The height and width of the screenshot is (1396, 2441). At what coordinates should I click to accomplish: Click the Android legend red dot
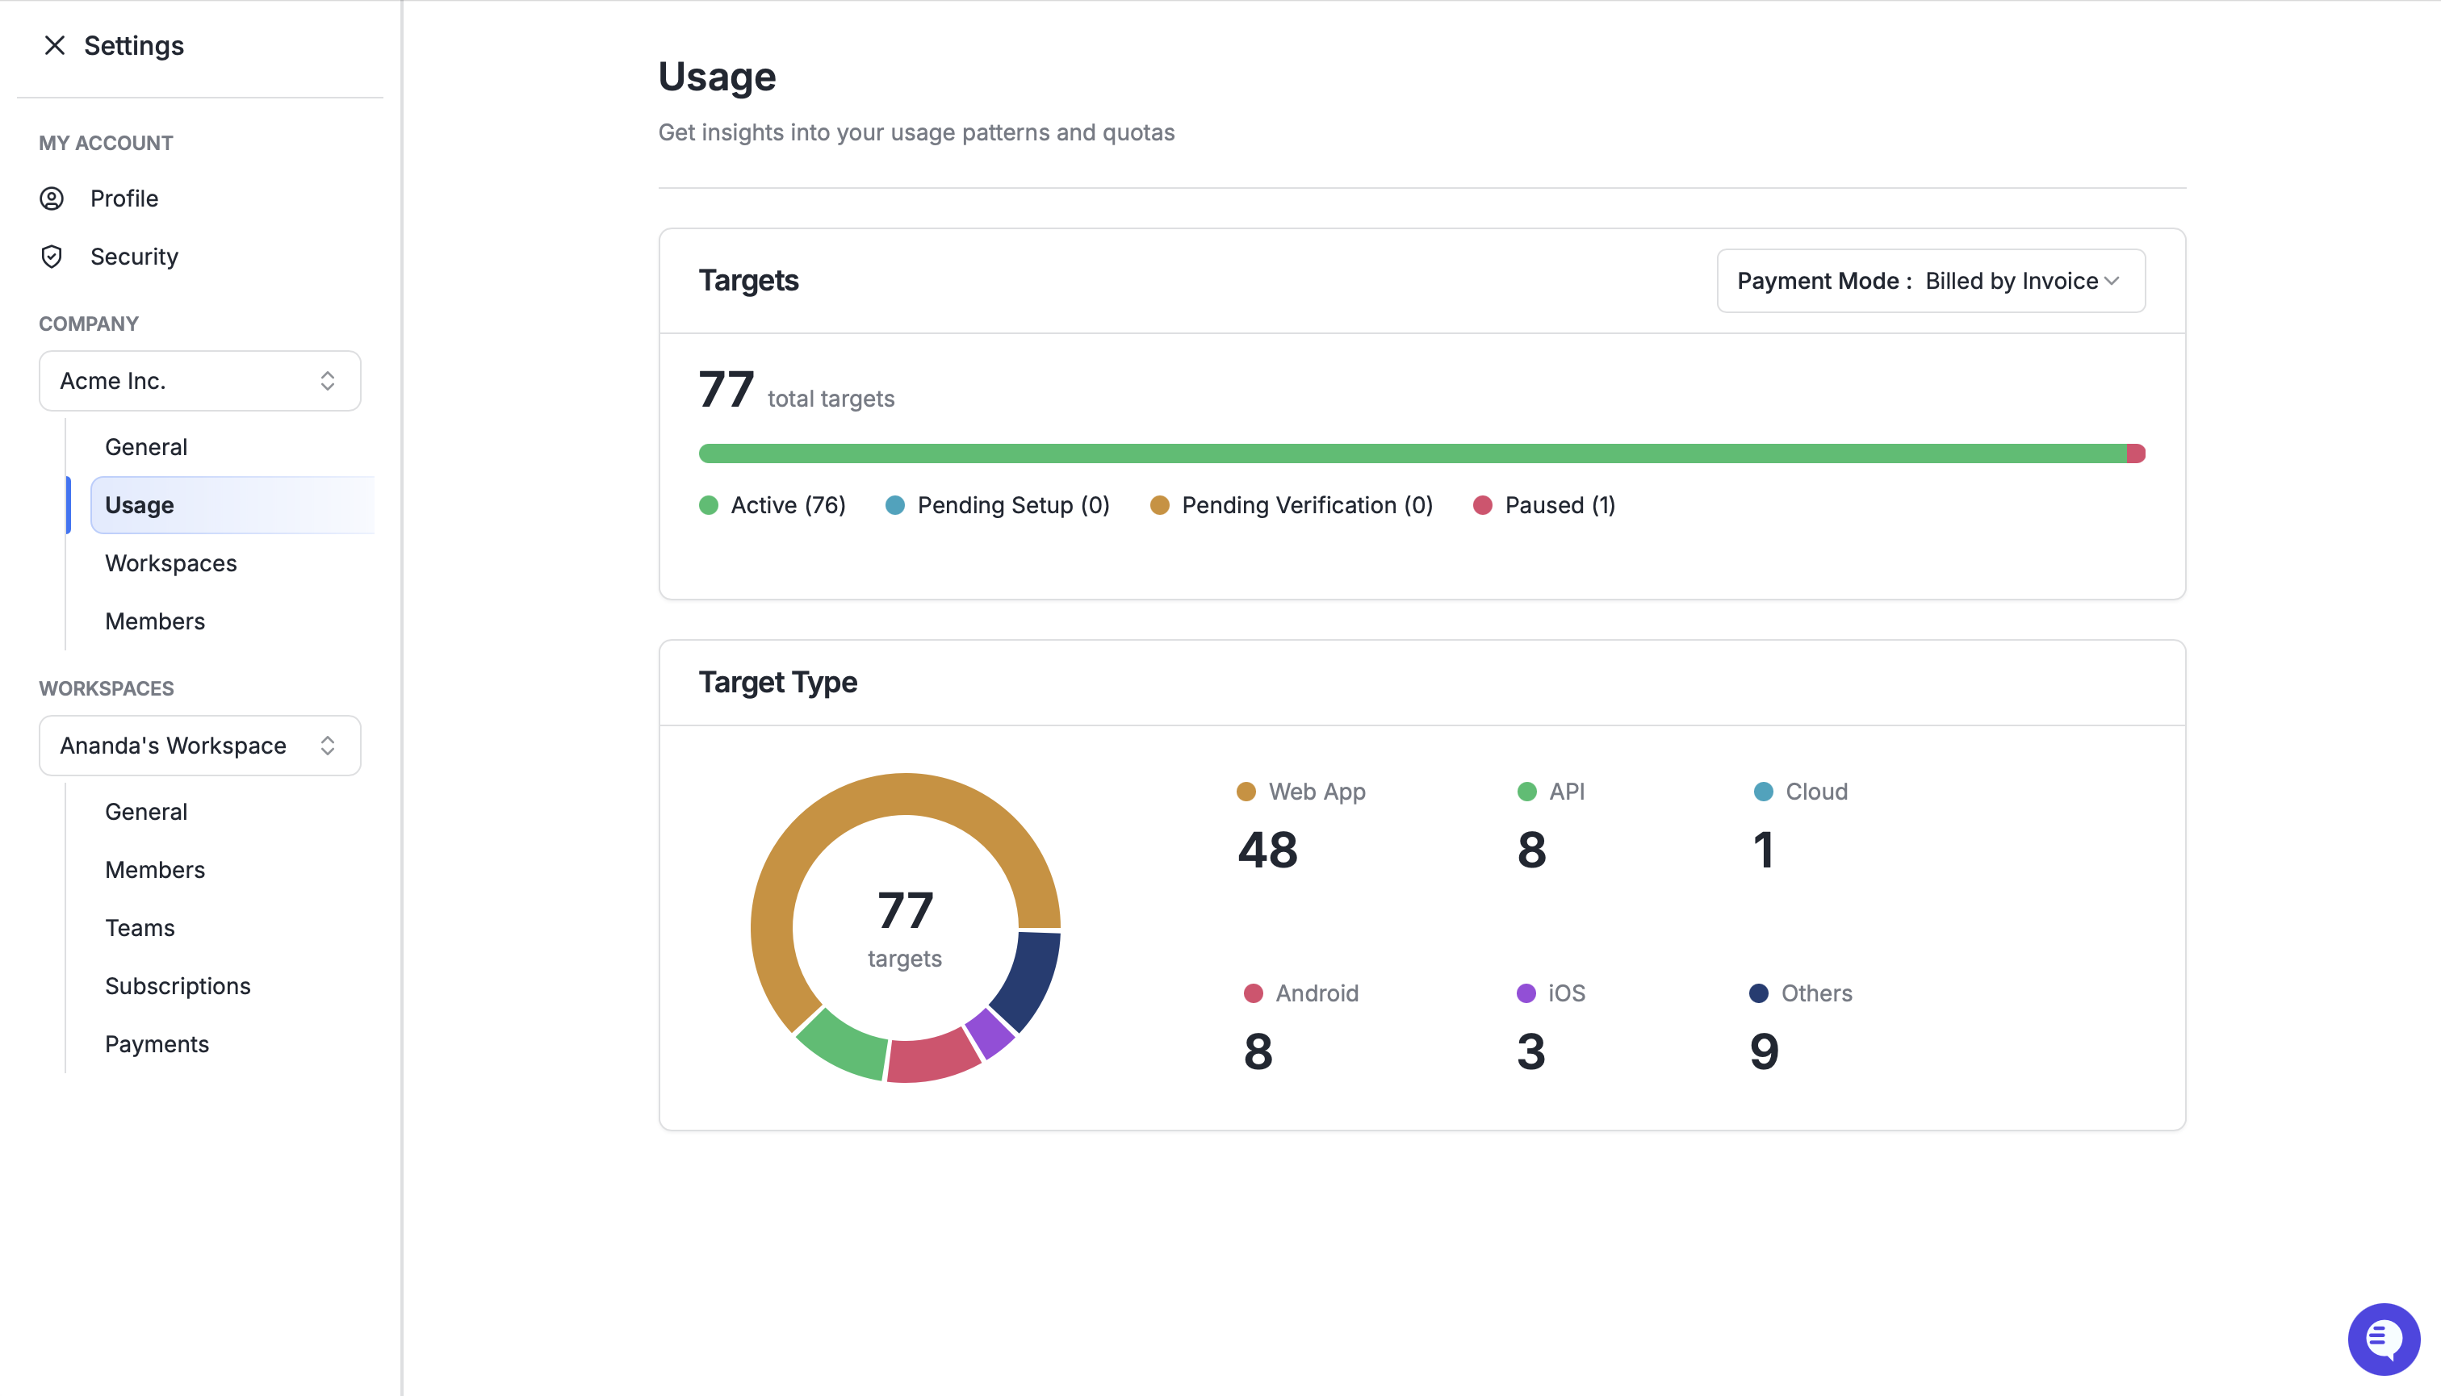click(1253, 993)
